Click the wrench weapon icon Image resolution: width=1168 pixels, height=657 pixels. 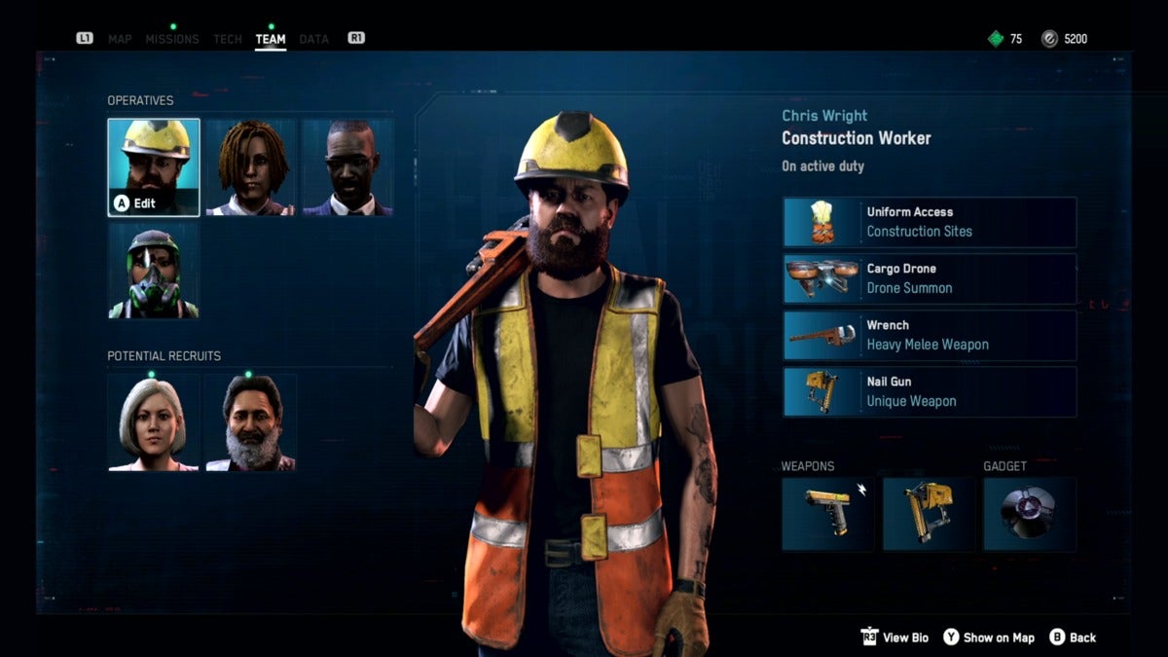tap(822, 335)
